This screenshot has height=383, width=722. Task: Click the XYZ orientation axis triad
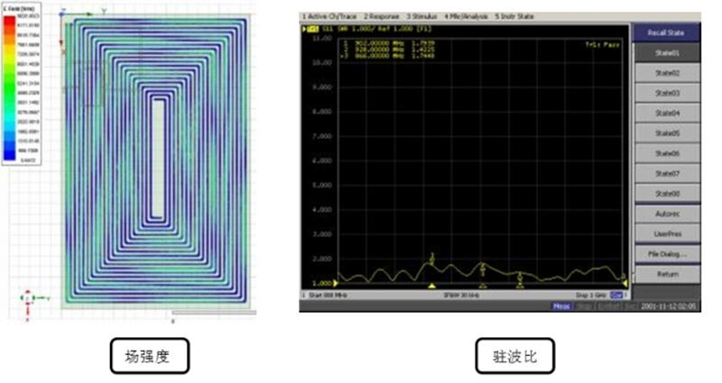26,296
